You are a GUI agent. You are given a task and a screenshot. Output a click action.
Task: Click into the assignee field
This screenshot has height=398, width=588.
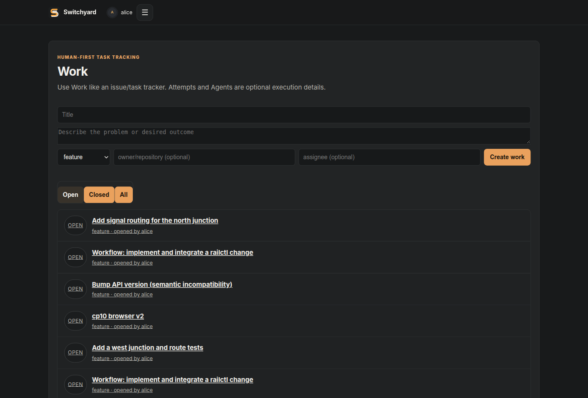[x=390, y=157]
